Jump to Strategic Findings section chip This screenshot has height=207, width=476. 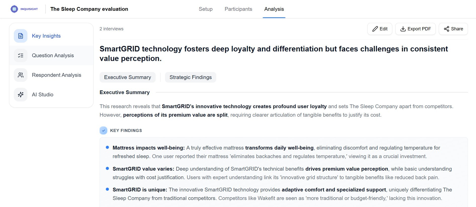191,77
